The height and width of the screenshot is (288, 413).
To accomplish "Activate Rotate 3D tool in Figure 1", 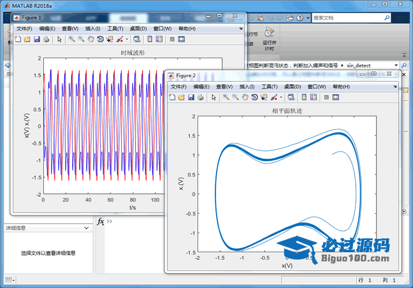I will coord(100,39).
